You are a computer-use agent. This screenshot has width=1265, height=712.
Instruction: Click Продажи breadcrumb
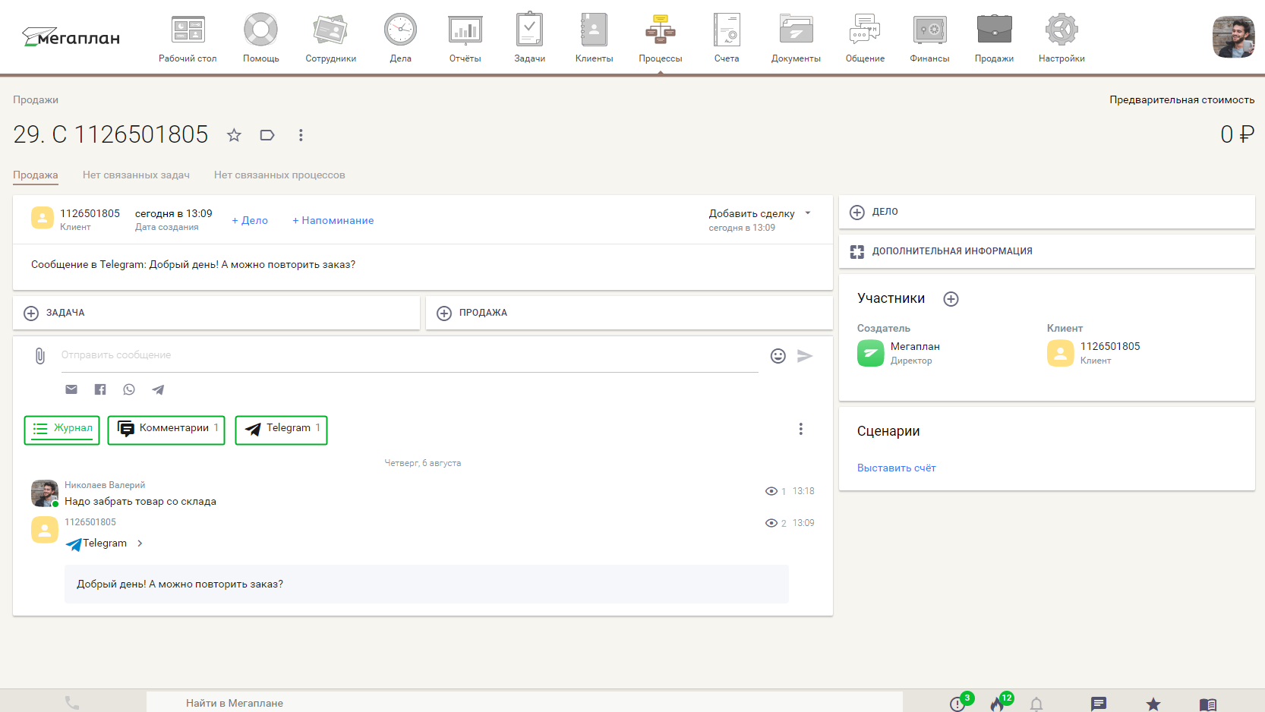point(36,100)
